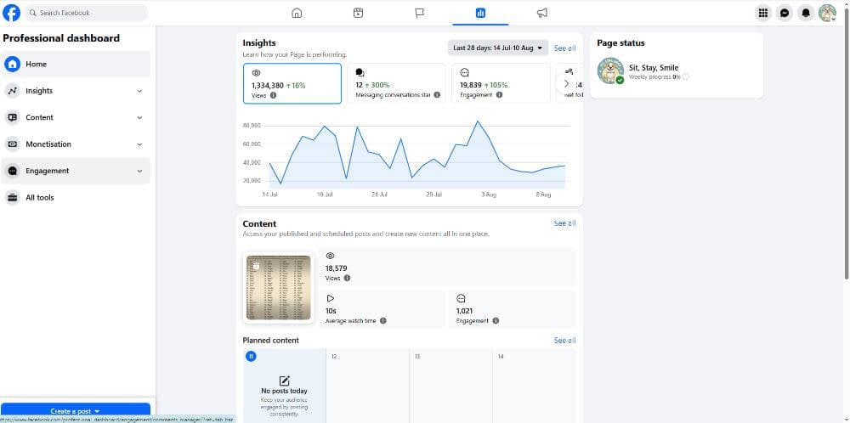Open the post thumbnail in Content
The width and height of the screenshot is (850, 423).
[279, 288]
